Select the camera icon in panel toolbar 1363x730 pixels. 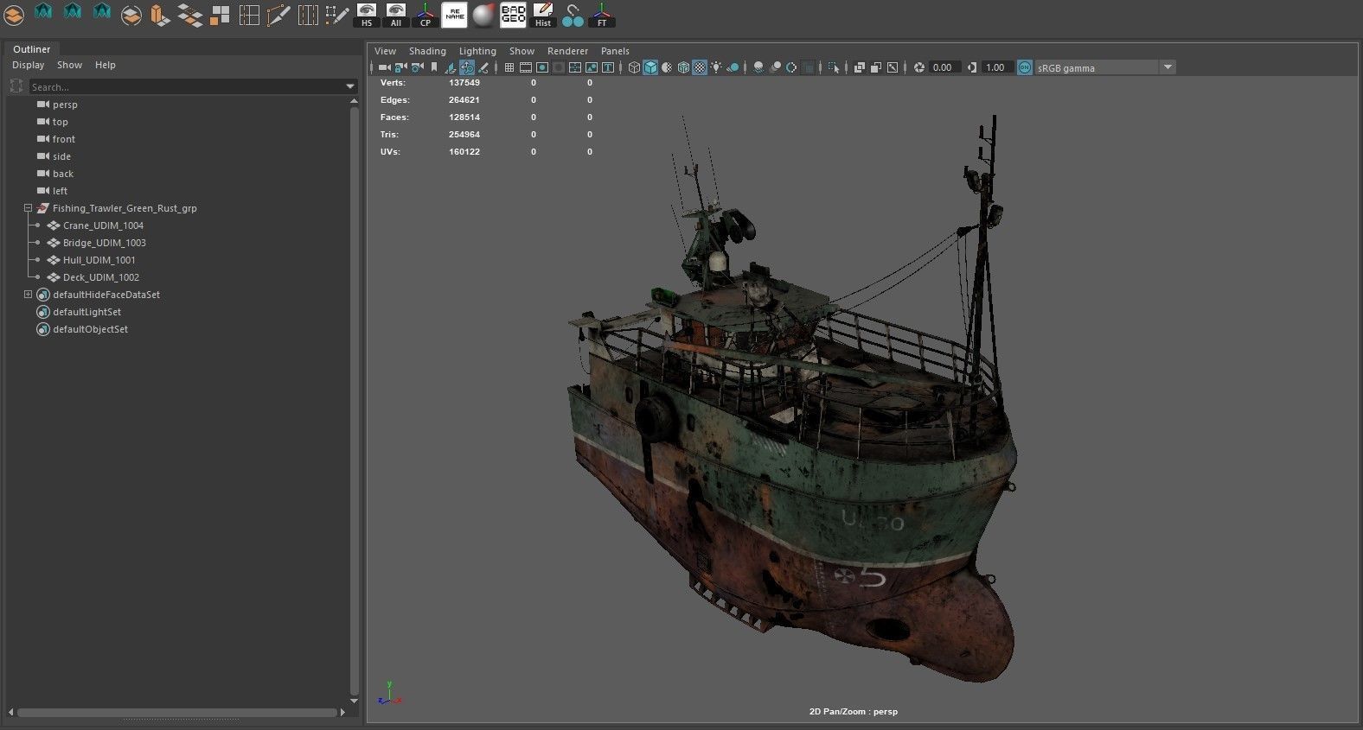coord(384,67)
